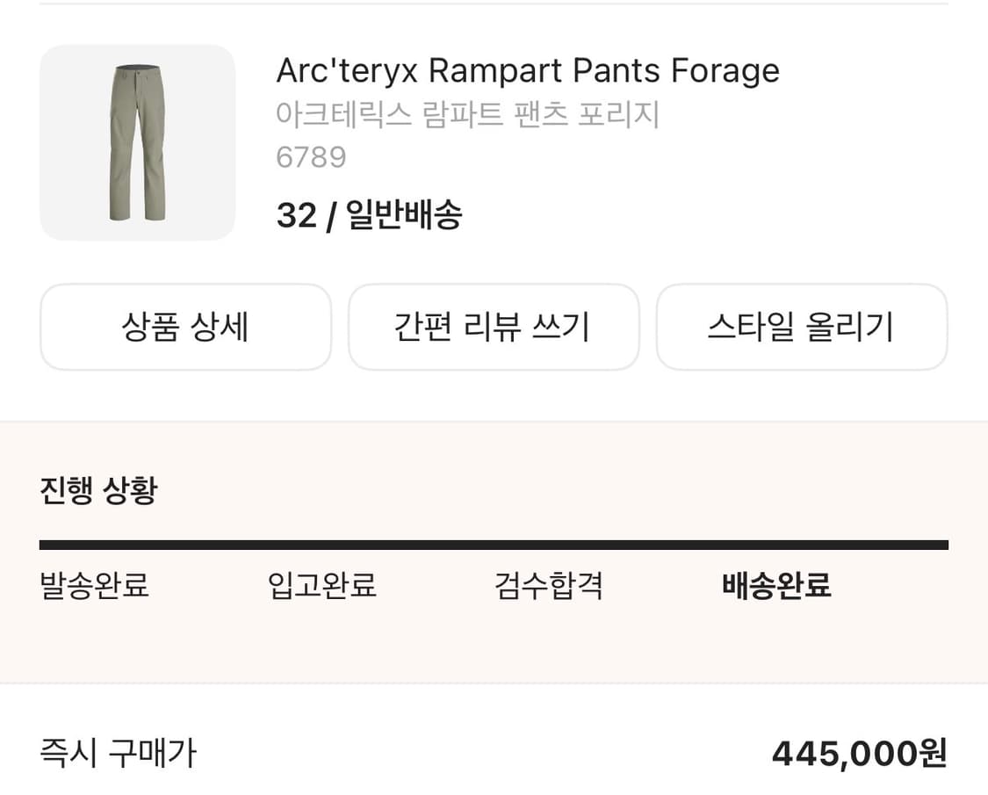Click the 445,000원 instant purchase price
The width and height of the screenshot is (988, 795).
coord(857,753)
